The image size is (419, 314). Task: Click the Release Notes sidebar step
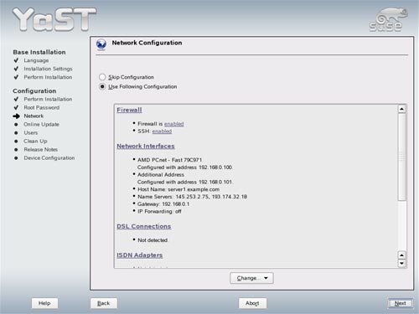(41, 149)
